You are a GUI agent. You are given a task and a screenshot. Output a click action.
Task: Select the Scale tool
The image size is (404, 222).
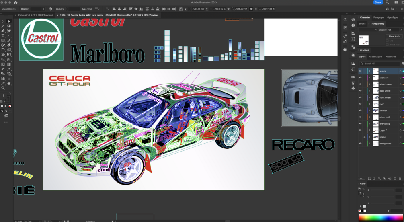(x=9, y=50)
